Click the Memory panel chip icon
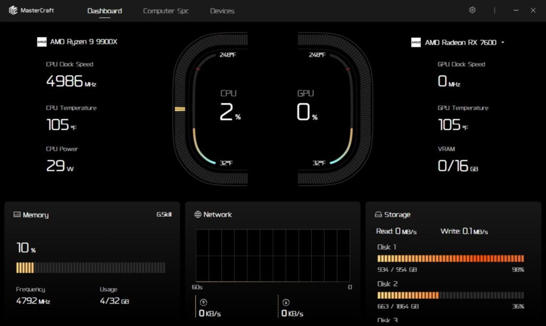Screen dimensions: 546x326 [x=17, y=214]
